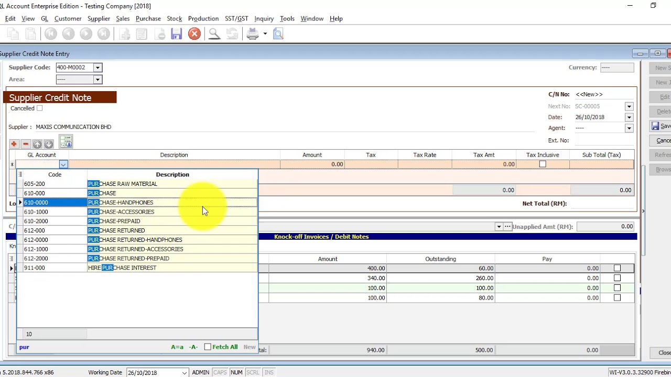The width and height of the screenshot is (671, 377).
Task: Click the Find magnifier toolbar icon
Action: (214, 34)
